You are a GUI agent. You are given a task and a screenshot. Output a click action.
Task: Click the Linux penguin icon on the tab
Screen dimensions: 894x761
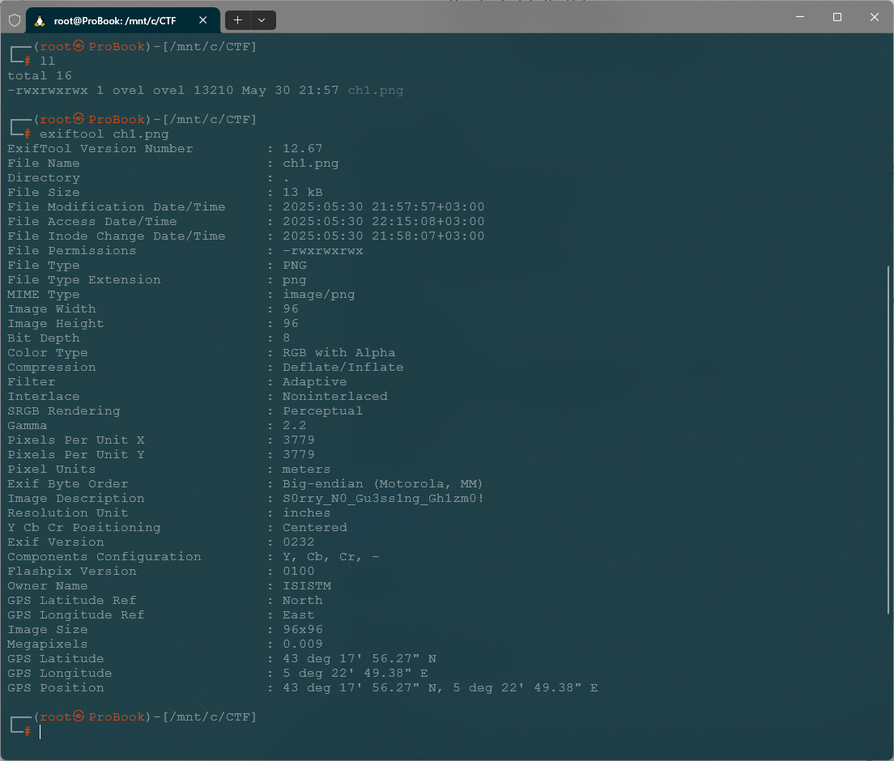(x=40, y=20)
